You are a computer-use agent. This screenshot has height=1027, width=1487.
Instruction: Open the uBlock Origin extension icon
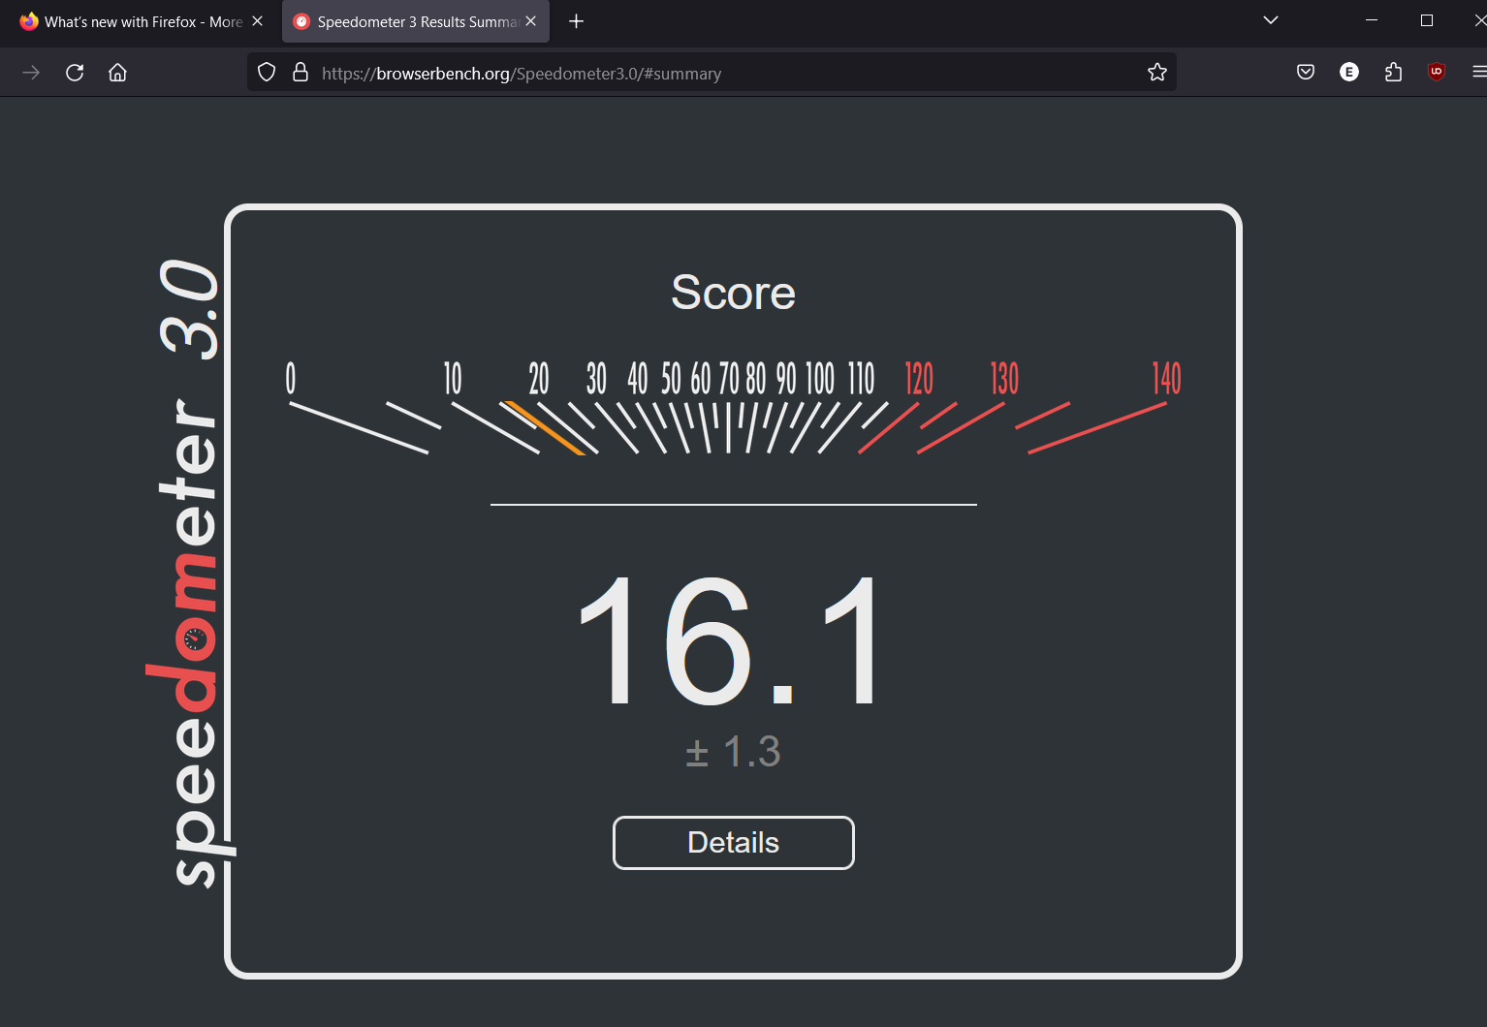1437,72
